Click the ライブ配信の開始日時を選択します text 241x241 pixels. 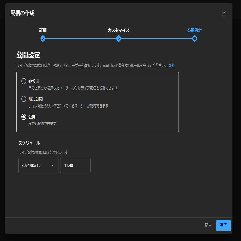pyautogui.click(x=43, y=152)
